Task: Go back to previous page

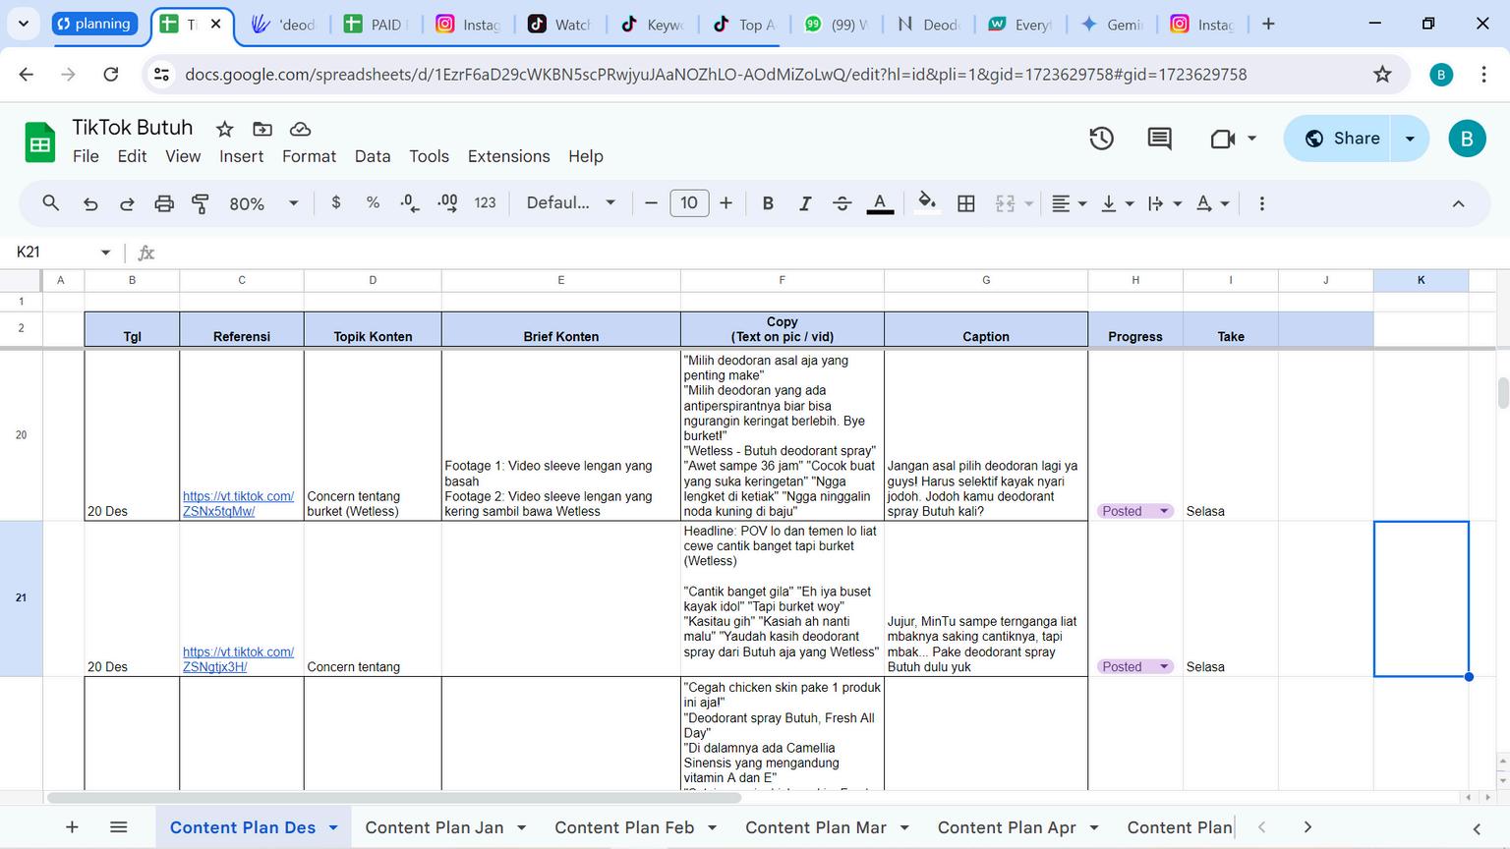Action: pyautogui.click(x=27, y=75)
